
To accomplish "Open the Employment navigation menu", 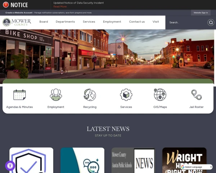I will 112,22.
